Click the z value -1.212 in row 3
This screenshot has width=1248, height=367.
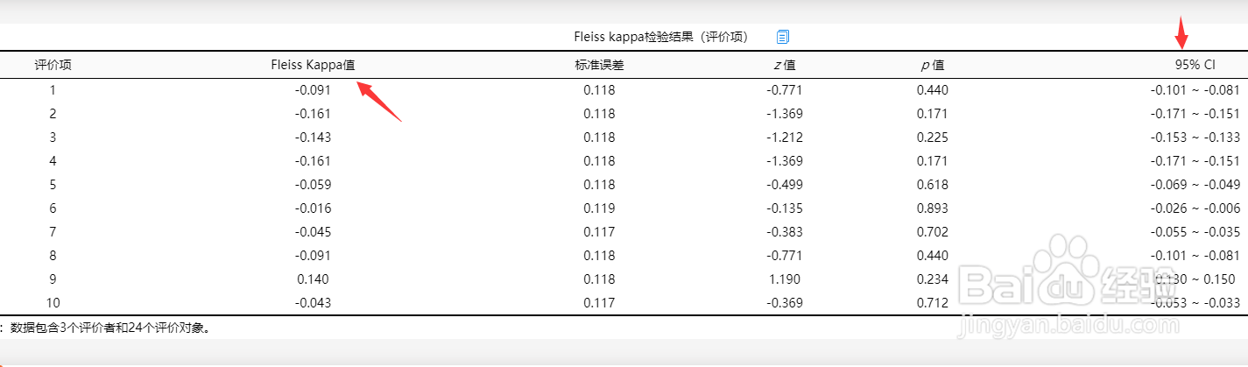[784, 137]
